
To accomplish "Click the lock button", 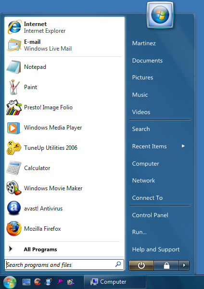I will (166, 265).
